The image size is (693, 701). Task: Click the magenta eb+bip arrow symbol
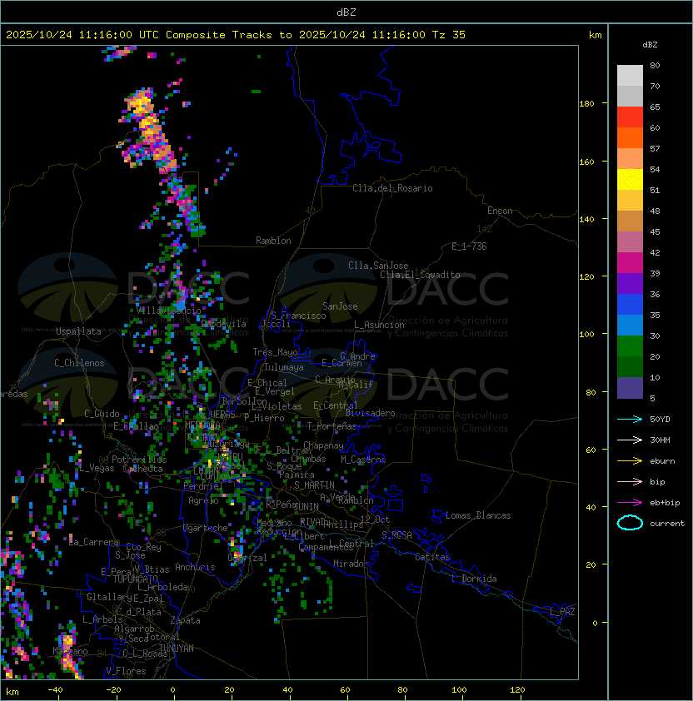click(x=630, y=503)
